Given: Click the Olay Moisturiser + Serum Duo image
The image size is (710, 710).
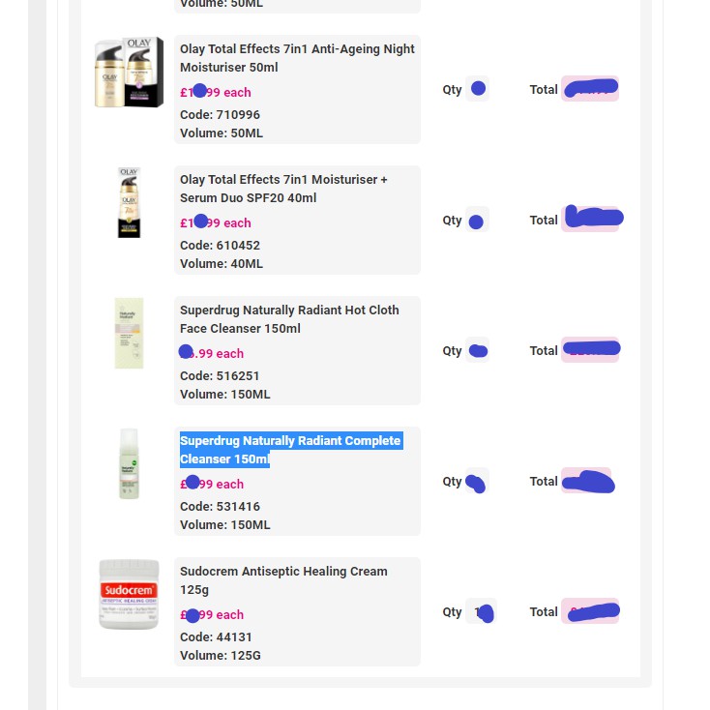Looking at the screenshot, I should [x=130, y=203].
